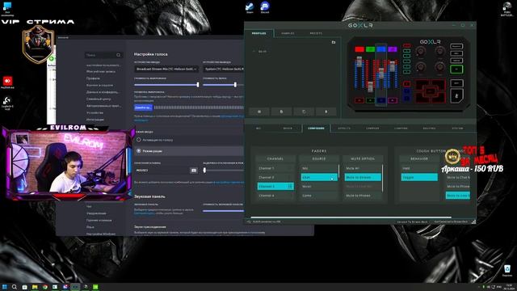Click the green FX button on GoXLR device
The height and width of the screenshot is (291, 517).
tap(456, 70)
